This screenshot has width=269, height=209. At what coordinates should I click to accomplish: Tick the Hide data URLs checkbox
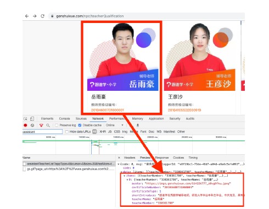pos(67,131)
